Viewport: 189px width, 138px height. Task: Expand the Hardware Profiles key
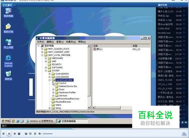[x=53, y=92]
